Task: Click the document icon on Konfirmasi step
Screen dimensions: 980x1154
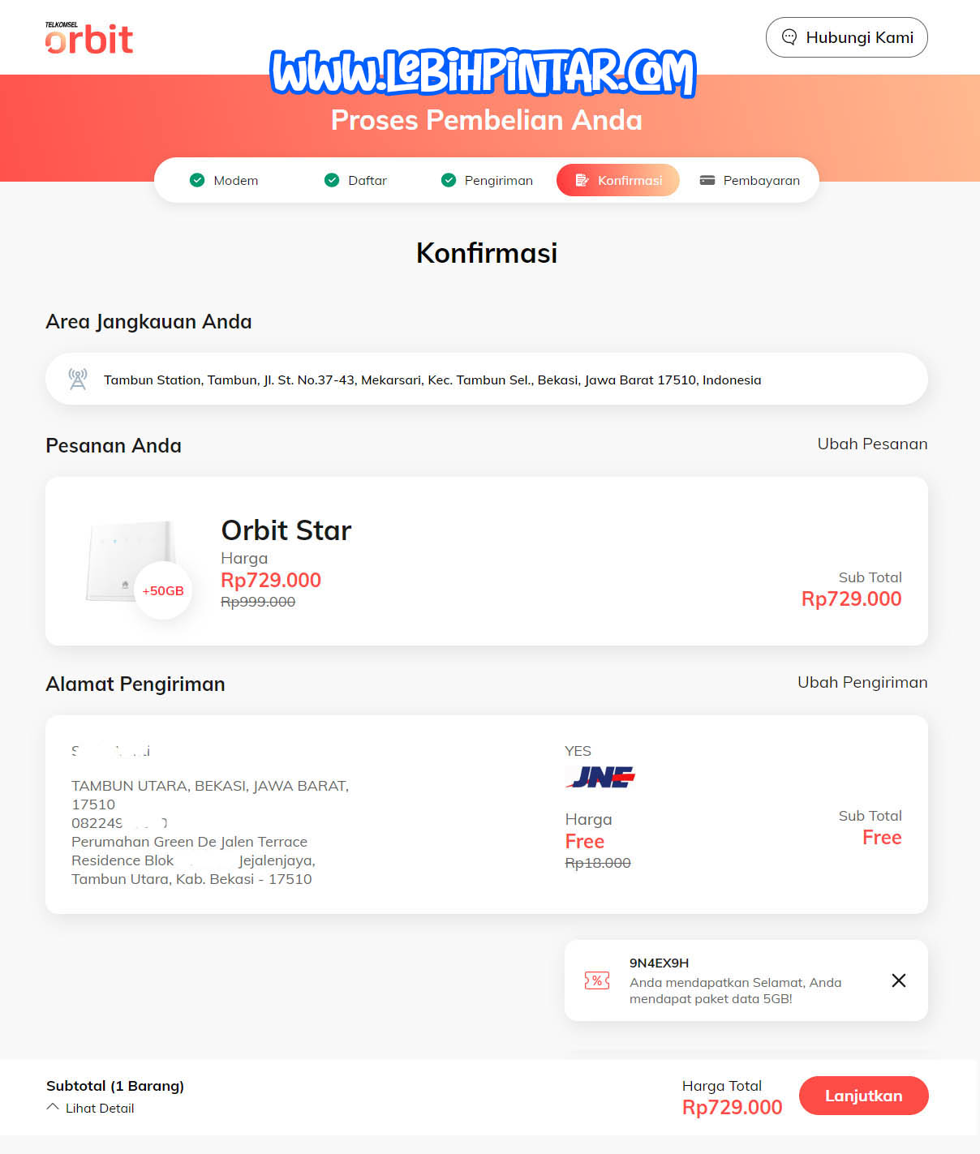Action: tap(581, 180)
